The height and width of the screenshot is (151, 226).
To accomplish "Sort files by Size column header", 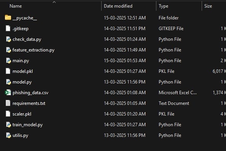I will (208, 6).
